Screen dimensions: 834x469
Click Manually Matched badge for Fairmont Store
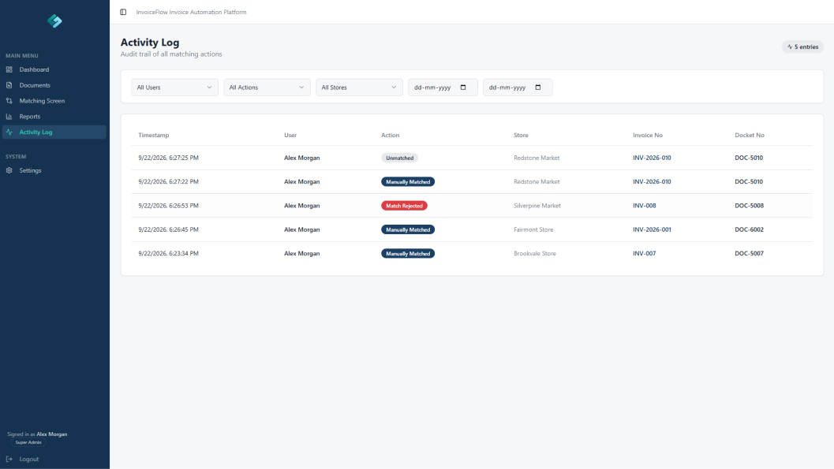408,229
